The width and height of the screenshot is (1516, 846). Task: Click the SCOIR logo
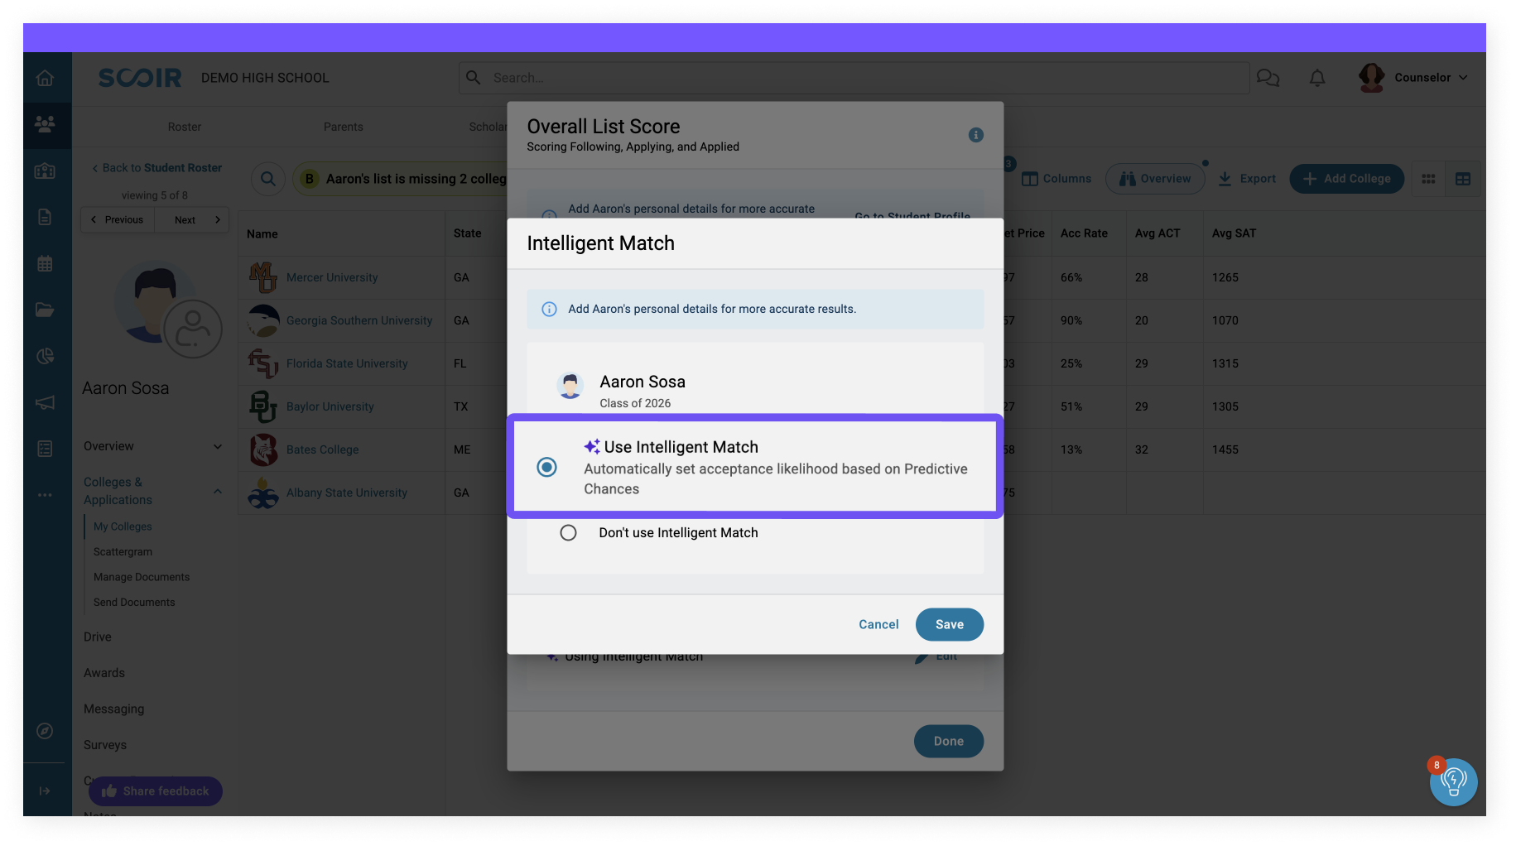click(140, 78)
